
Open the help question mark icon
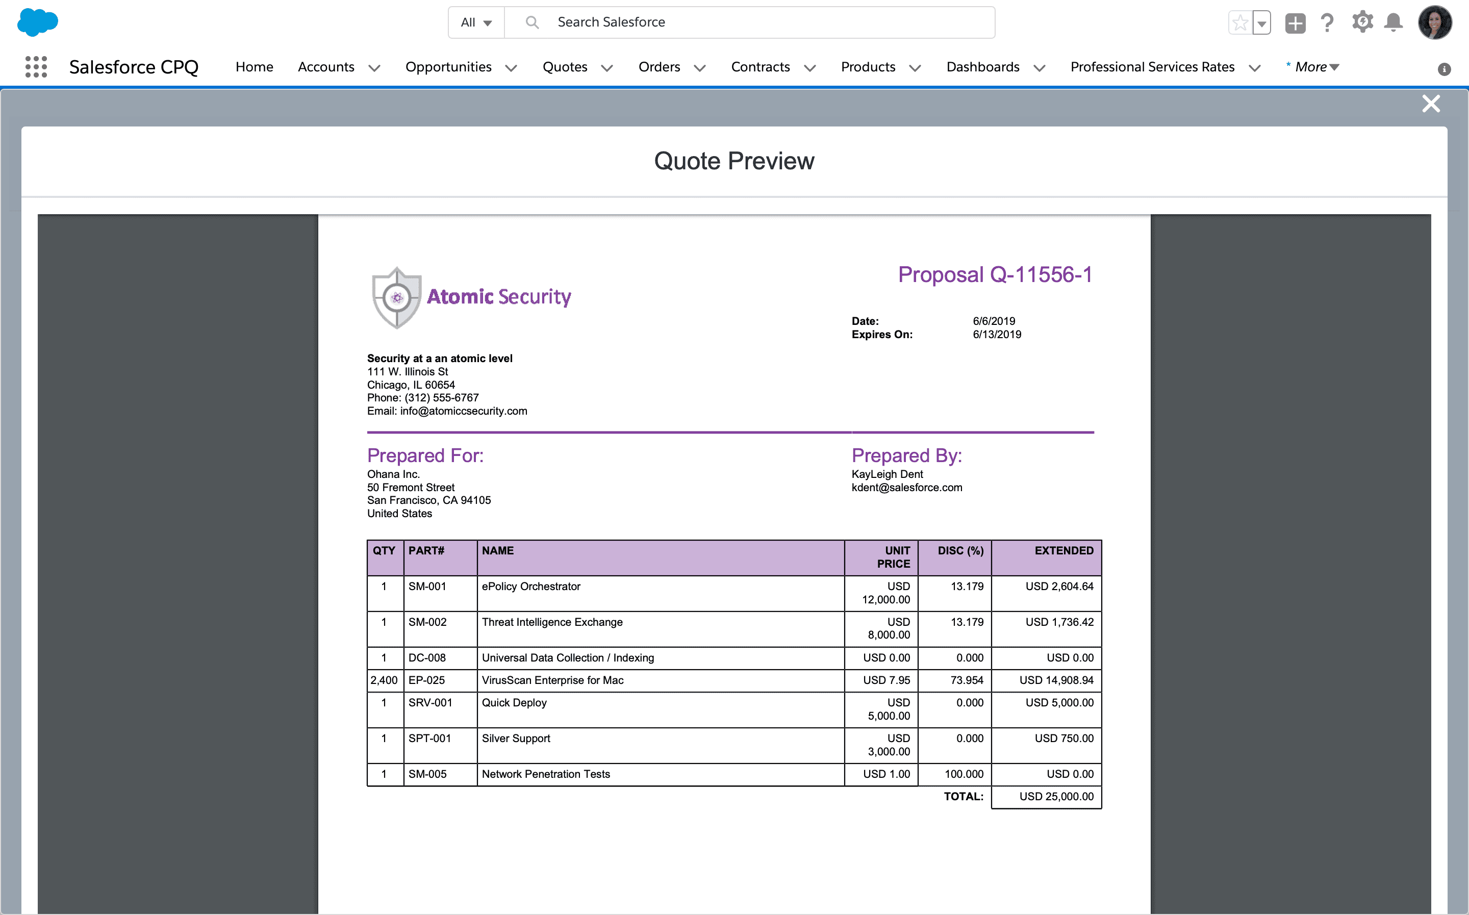point(1326,22)
